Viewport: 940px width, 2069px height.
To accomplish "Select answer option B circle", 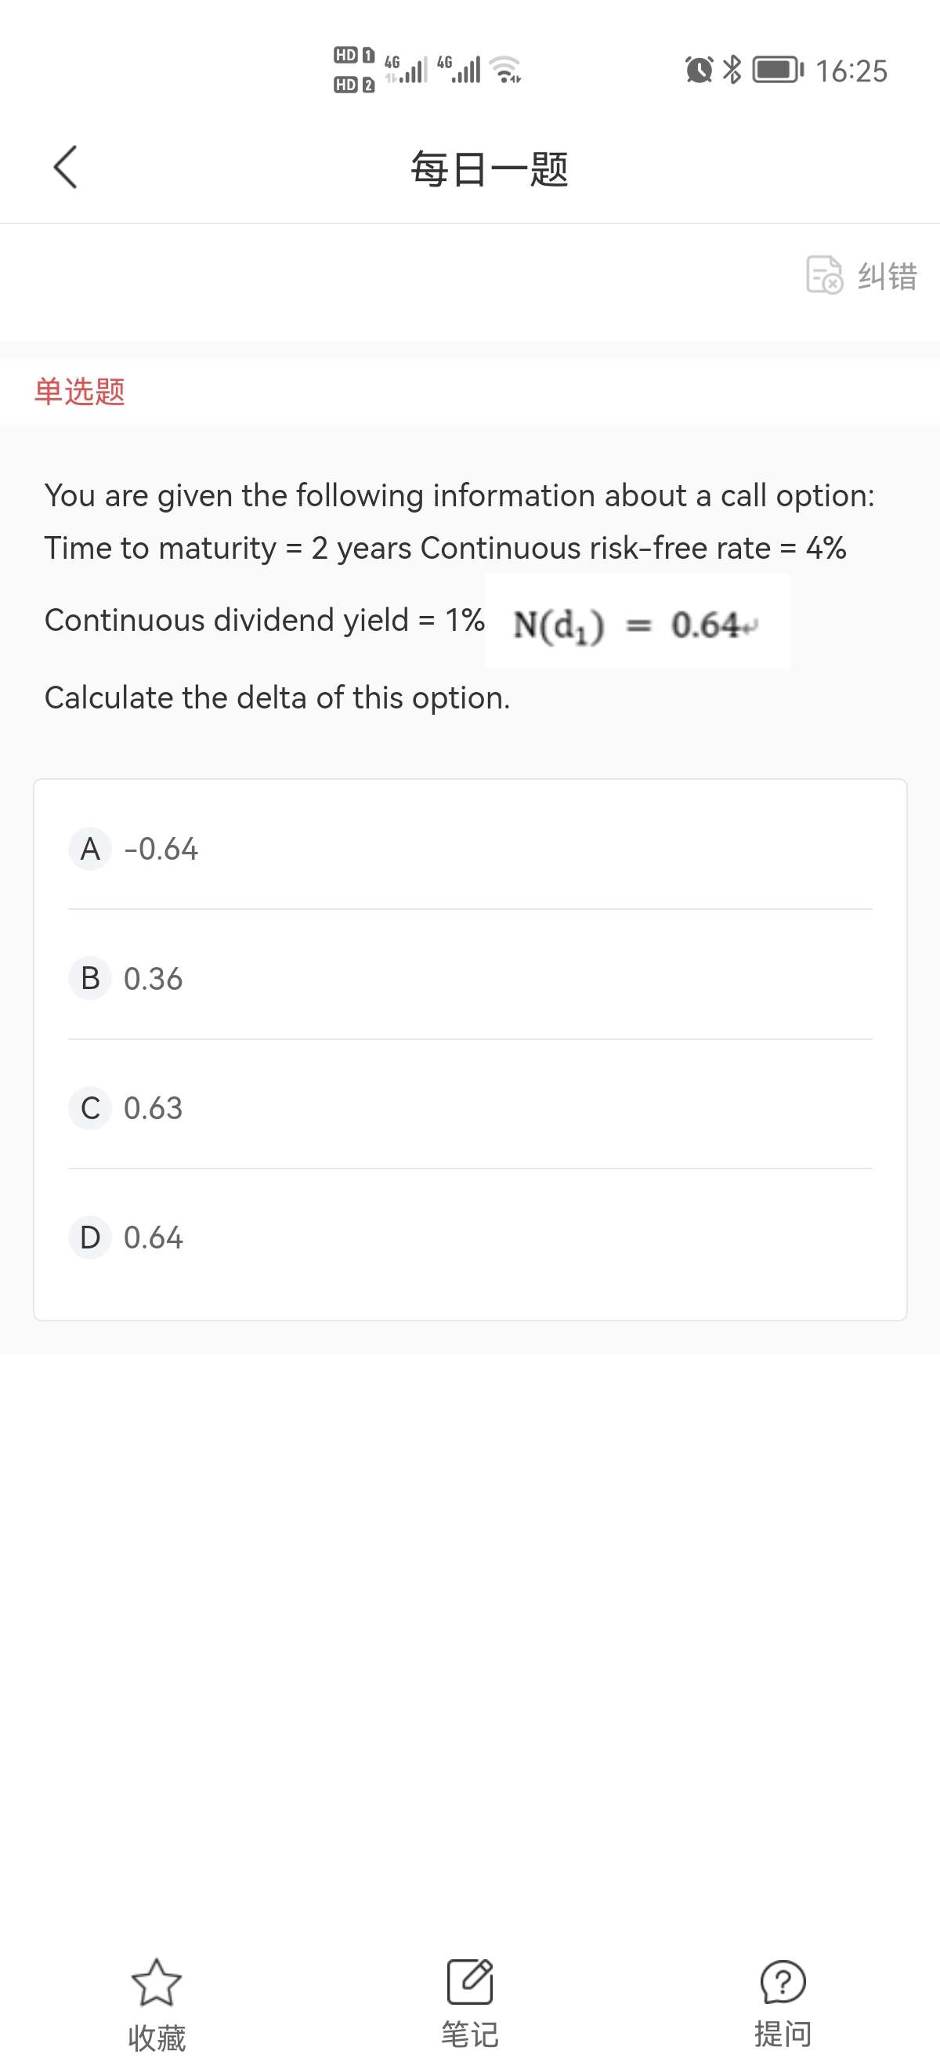I will (90, 978).
